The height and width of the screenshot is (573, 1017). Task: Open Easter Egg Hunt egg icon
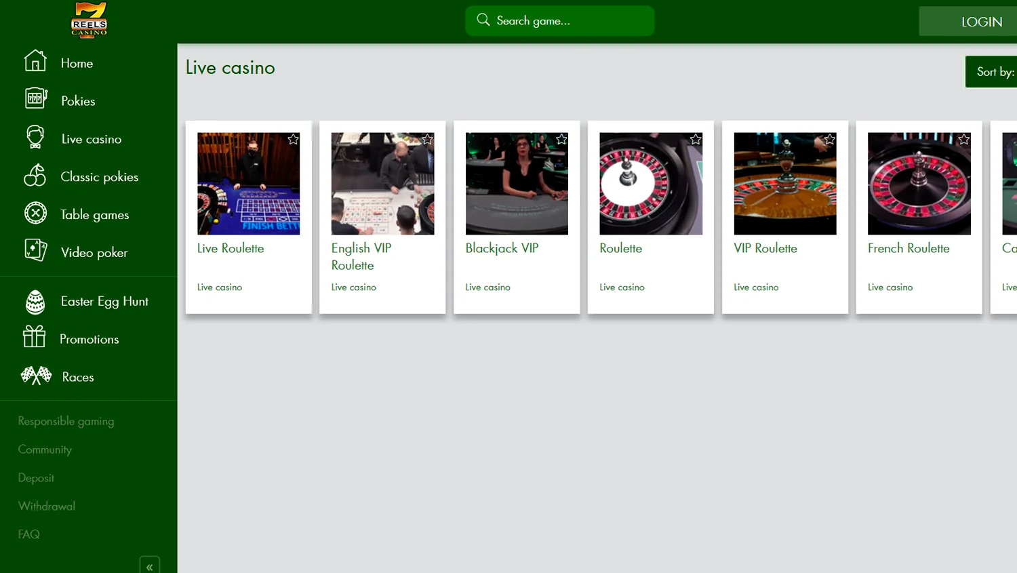(x=35, y=302)
